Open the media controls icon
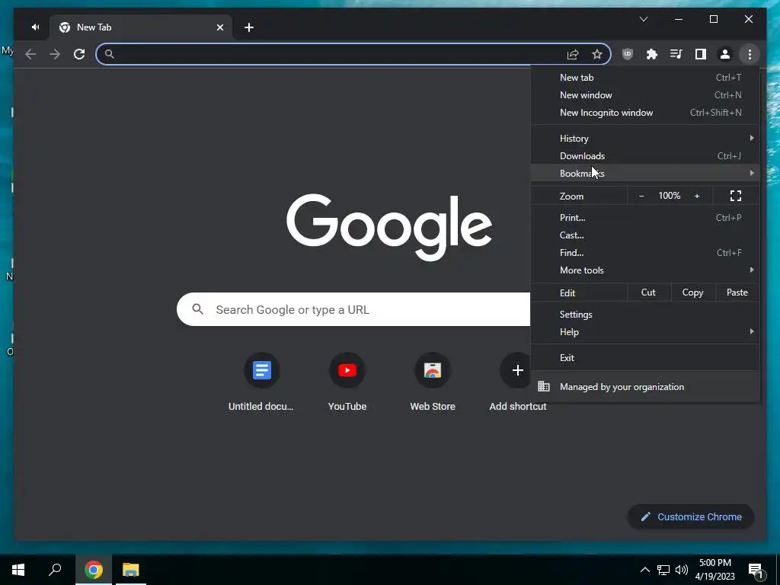This screenshot has width=780, height=585. pyautogui.click(x=676, y=54)
